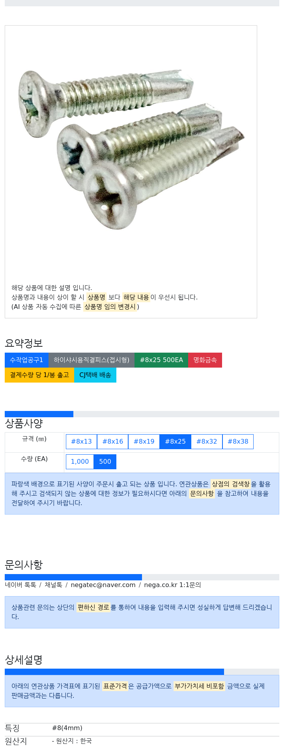Click the negatec@naver.com email link
284x749 pixels.
click(103, 585)
